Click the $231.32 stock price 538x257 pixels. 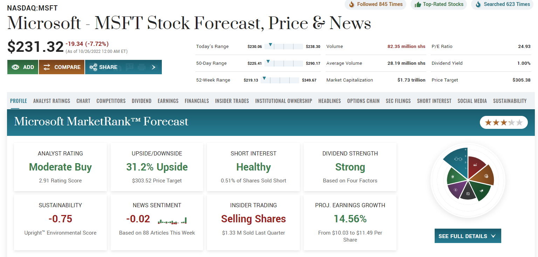[35, 47]
